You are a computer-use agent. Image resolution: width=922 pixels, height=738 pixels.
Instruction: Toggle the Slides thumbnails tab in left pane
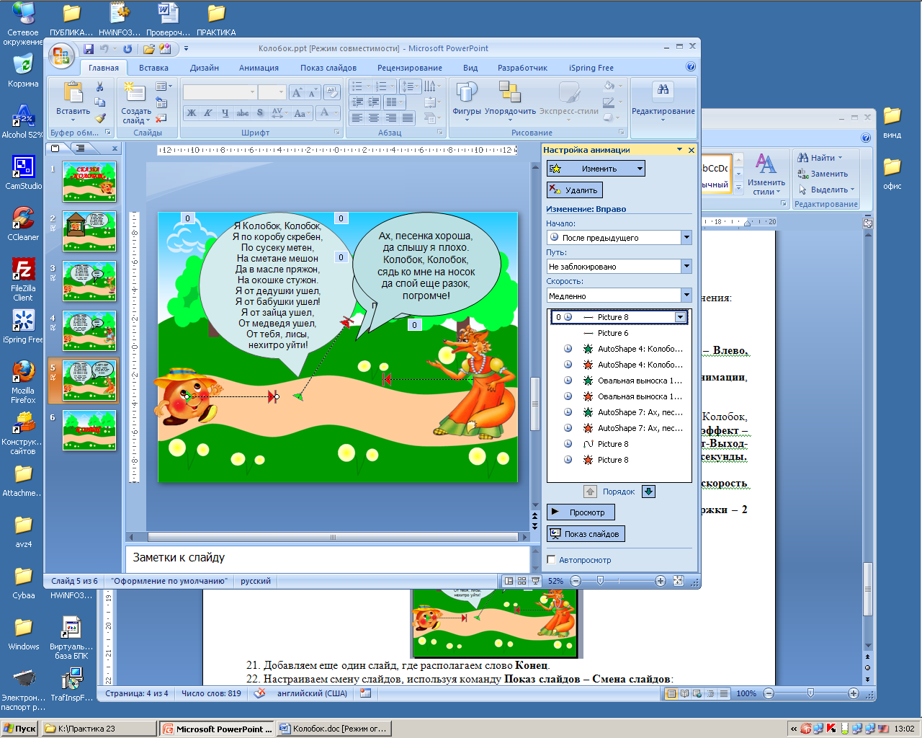pyautogui.click(x=56, y=148)
